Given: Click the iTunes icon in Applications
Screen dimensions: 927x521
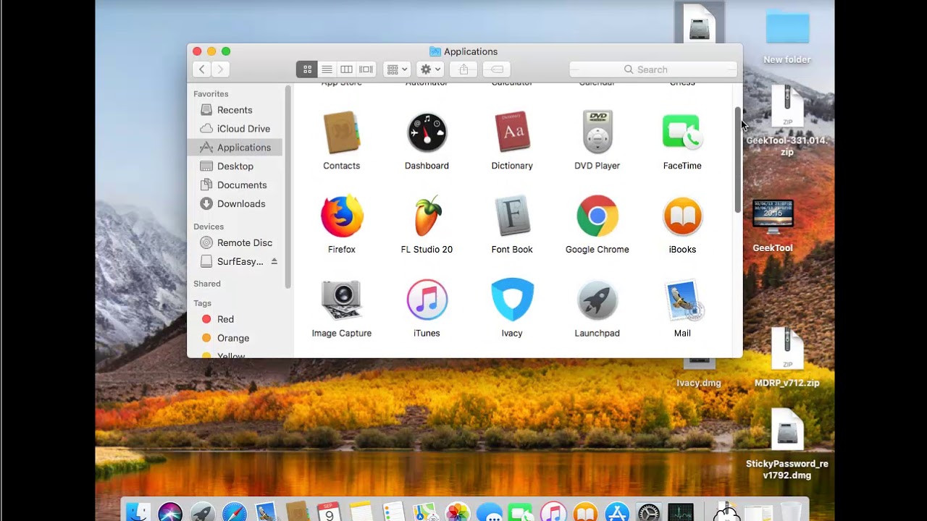Looking at the screenshot, I should (x=427, y=300).
